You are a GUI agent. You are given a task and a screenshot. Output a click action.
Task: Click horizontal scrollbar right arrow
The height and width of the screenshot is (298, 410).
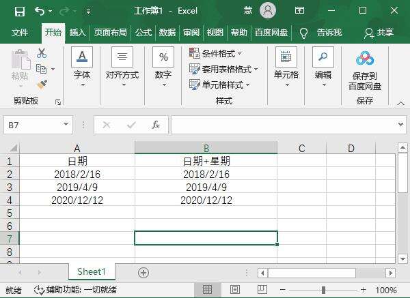(x=391, y=273)
